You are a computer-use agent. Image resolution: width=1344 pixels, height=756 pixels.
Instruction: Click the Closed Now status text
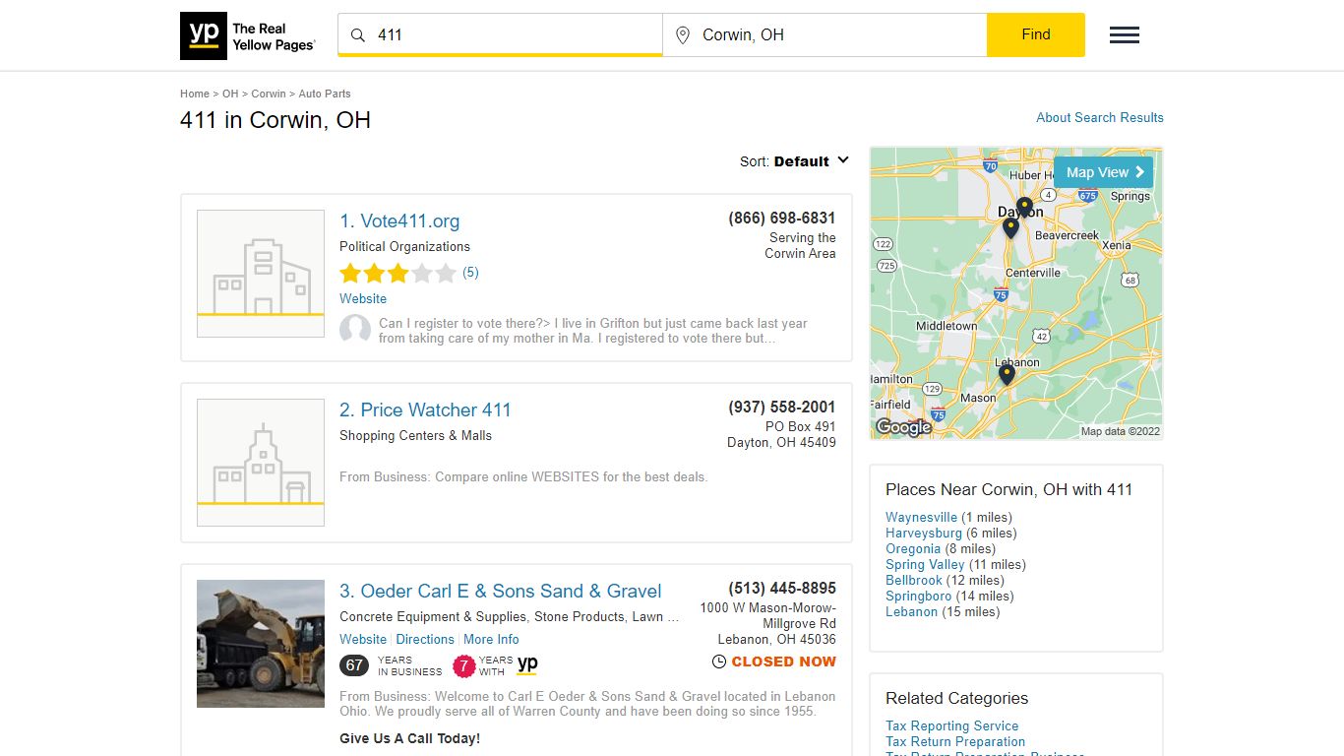click(784, 661)
